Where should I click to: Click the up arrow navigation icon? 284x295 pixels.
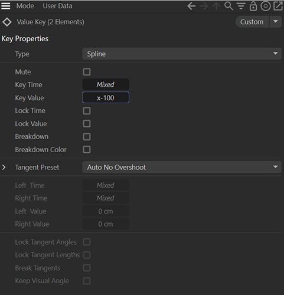216,6
